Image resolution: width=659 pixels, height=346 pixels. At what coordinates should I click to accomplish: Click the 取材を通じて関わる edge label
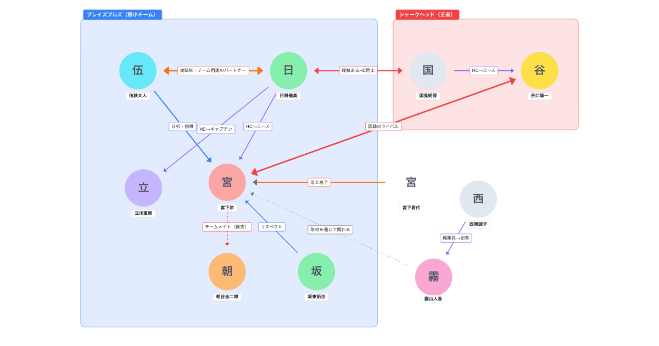pyautogui.click(x=330, y=230)
